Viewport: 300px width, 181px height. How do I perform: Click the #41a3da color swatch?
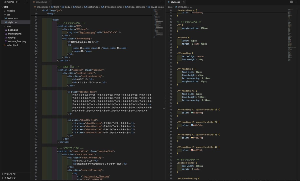192,125
